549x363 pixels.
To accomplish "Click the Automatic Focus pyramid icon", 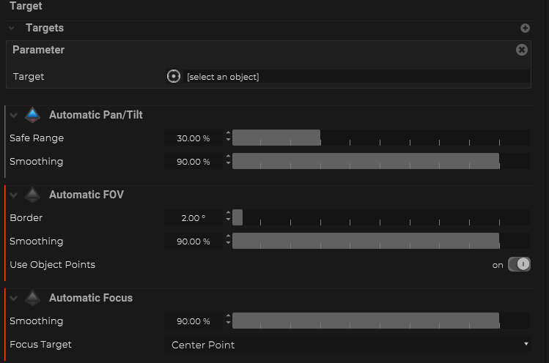I will tap(32, 298).
